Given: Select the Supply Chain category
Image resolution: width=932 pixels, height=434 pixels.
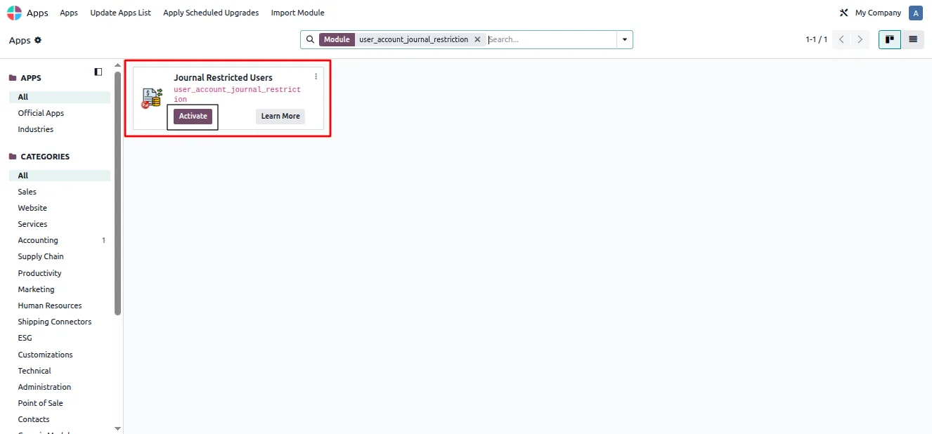Looking at the screenshot, I should tap(59, 256).
